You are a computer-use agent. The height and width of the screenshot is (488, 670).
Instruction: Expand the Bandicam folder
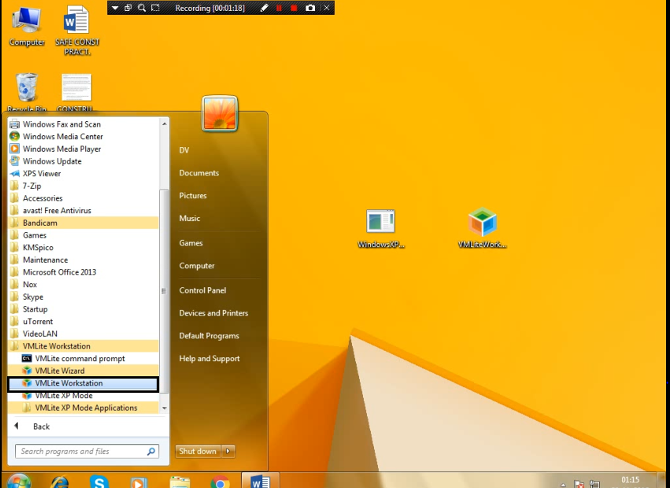click(x=83, y=223)
